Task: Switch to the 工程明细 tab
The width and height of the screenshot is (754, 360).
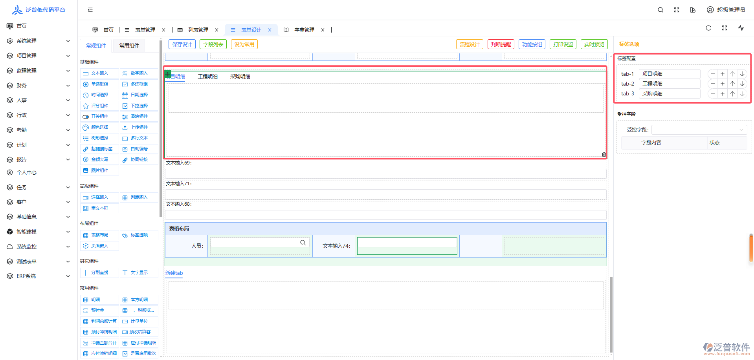Action: click(x=207, y=77)
